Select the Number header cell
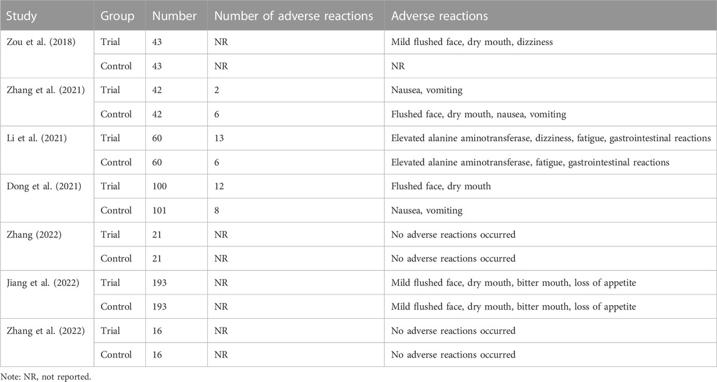The width and height of the screenshot is (717, 382). pyautogui.click(x=174, y=16)
